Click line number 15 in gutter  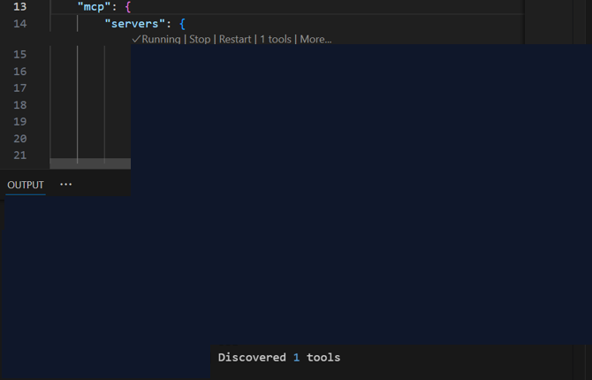click(x=19, y=55)
